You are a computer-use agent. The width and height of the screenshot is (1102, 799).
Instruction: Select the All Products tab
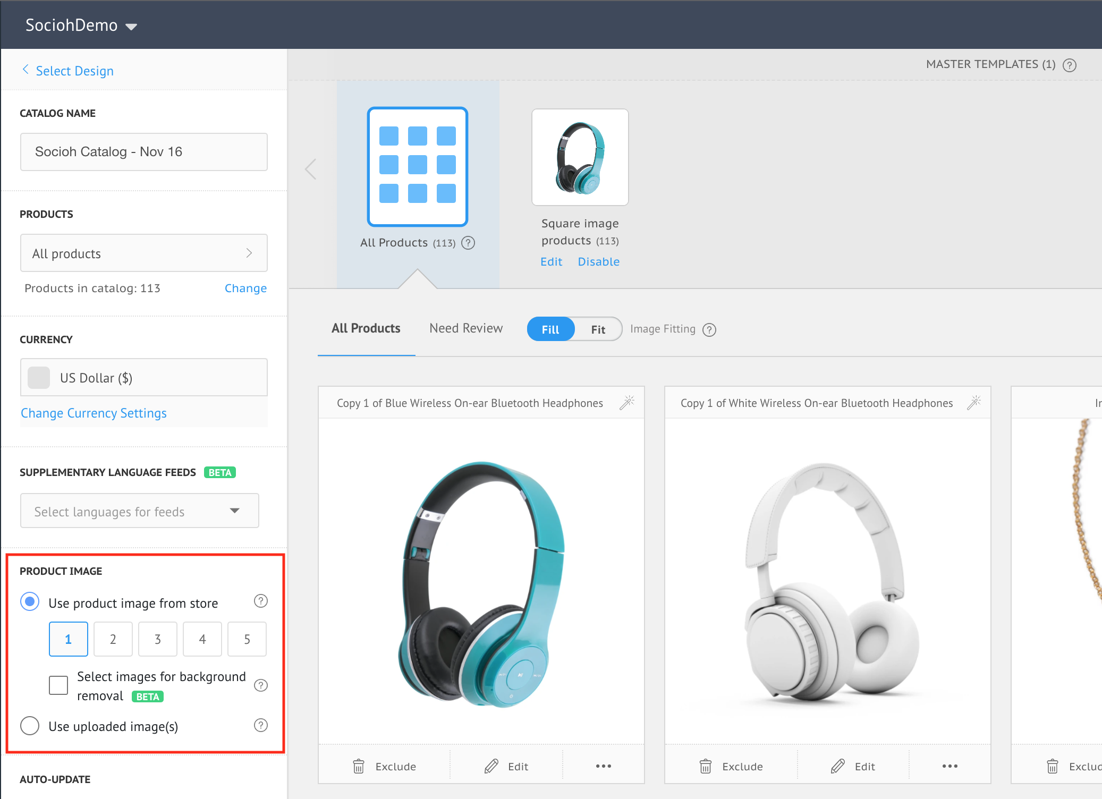[366, 328]
